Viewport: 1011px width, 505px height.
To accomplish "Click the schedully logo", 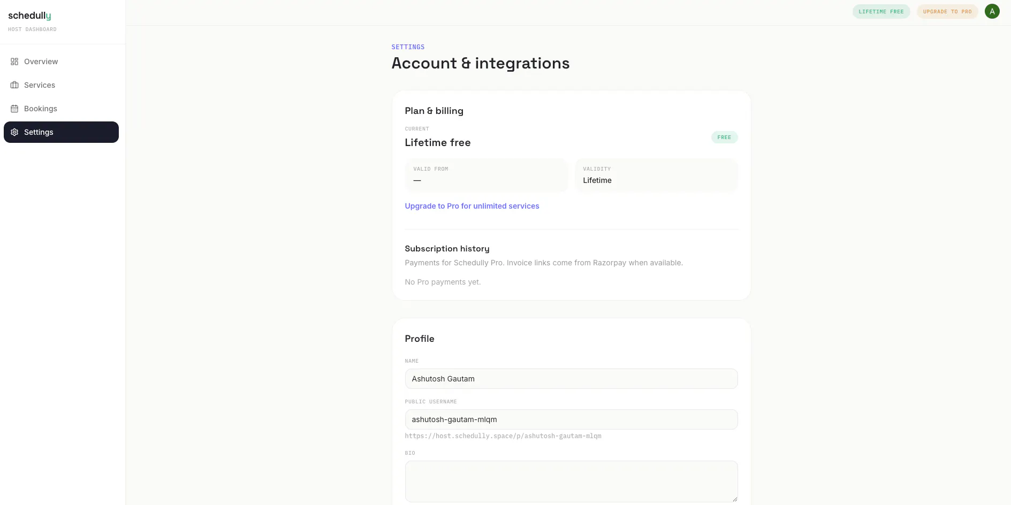I will (29, 16).
